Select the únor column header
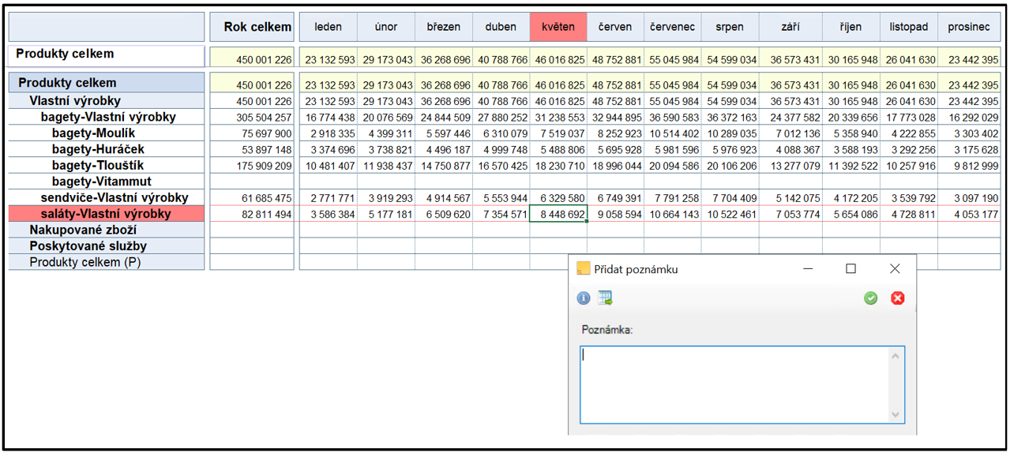The image size is (1010, 453). pos(386,27)
